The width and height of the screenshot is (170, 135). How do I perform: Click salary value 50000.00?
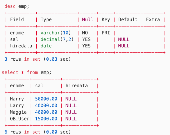46,99
